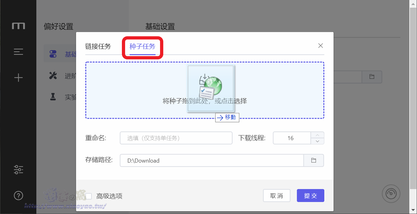Click the plus icon to add task
Image resolution: width=417 pixels, height=214 pixels.
18,77
